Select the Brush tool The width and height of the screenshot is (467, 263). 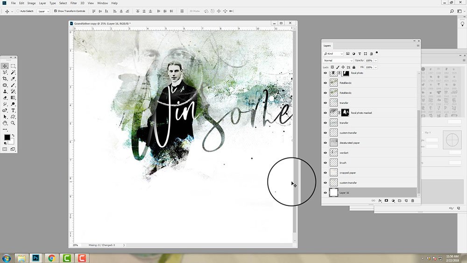(x=13, y=85)
